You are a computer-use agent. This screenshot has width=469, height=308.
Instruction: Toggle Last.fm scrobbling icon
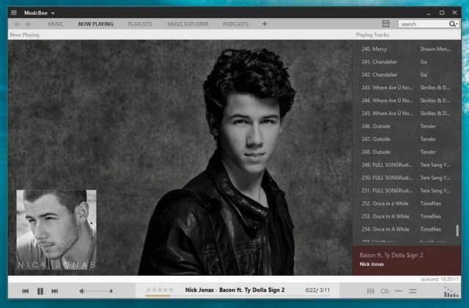tap(385, 291)
